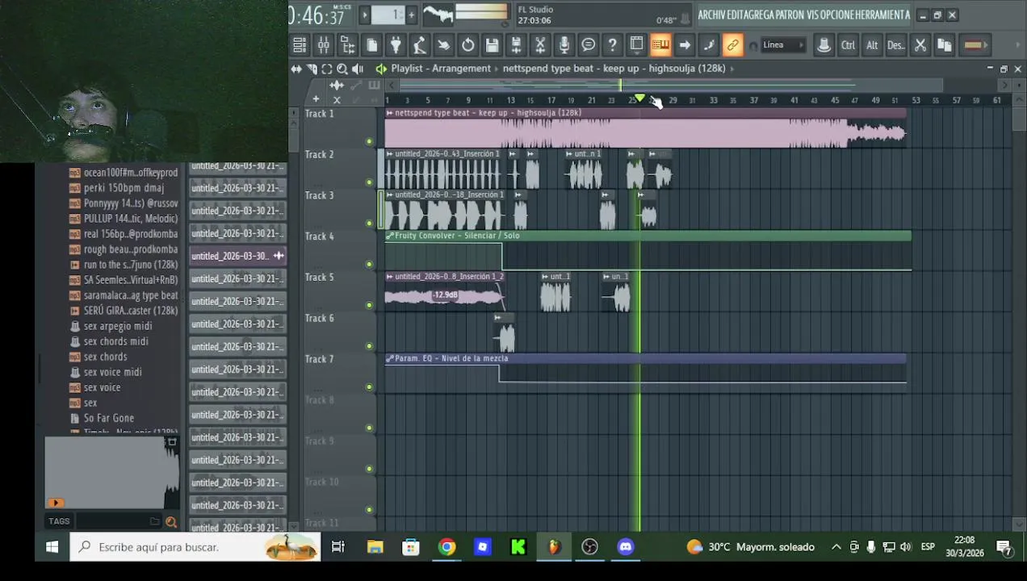Select the So Far Gone browser item

(x=109, y=418)
